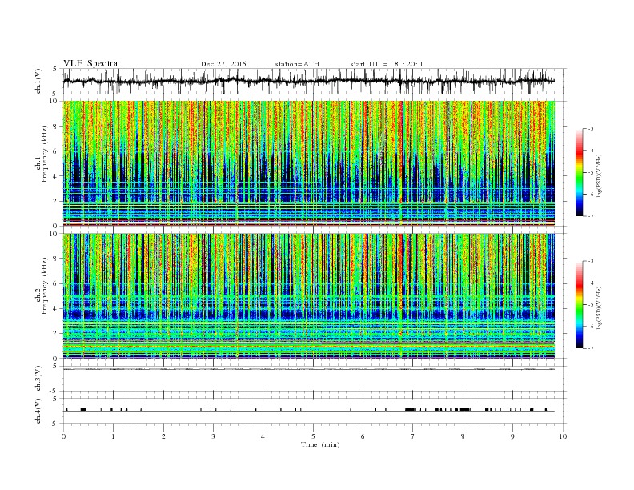This screenshot has height=490, width=634.
Task: Click the flat ch.3 voltage trace
Action: click(x=309, y=369)
